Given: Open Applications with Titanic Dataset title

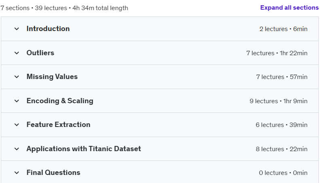Looking at the screenshot, I should (84, 149).
